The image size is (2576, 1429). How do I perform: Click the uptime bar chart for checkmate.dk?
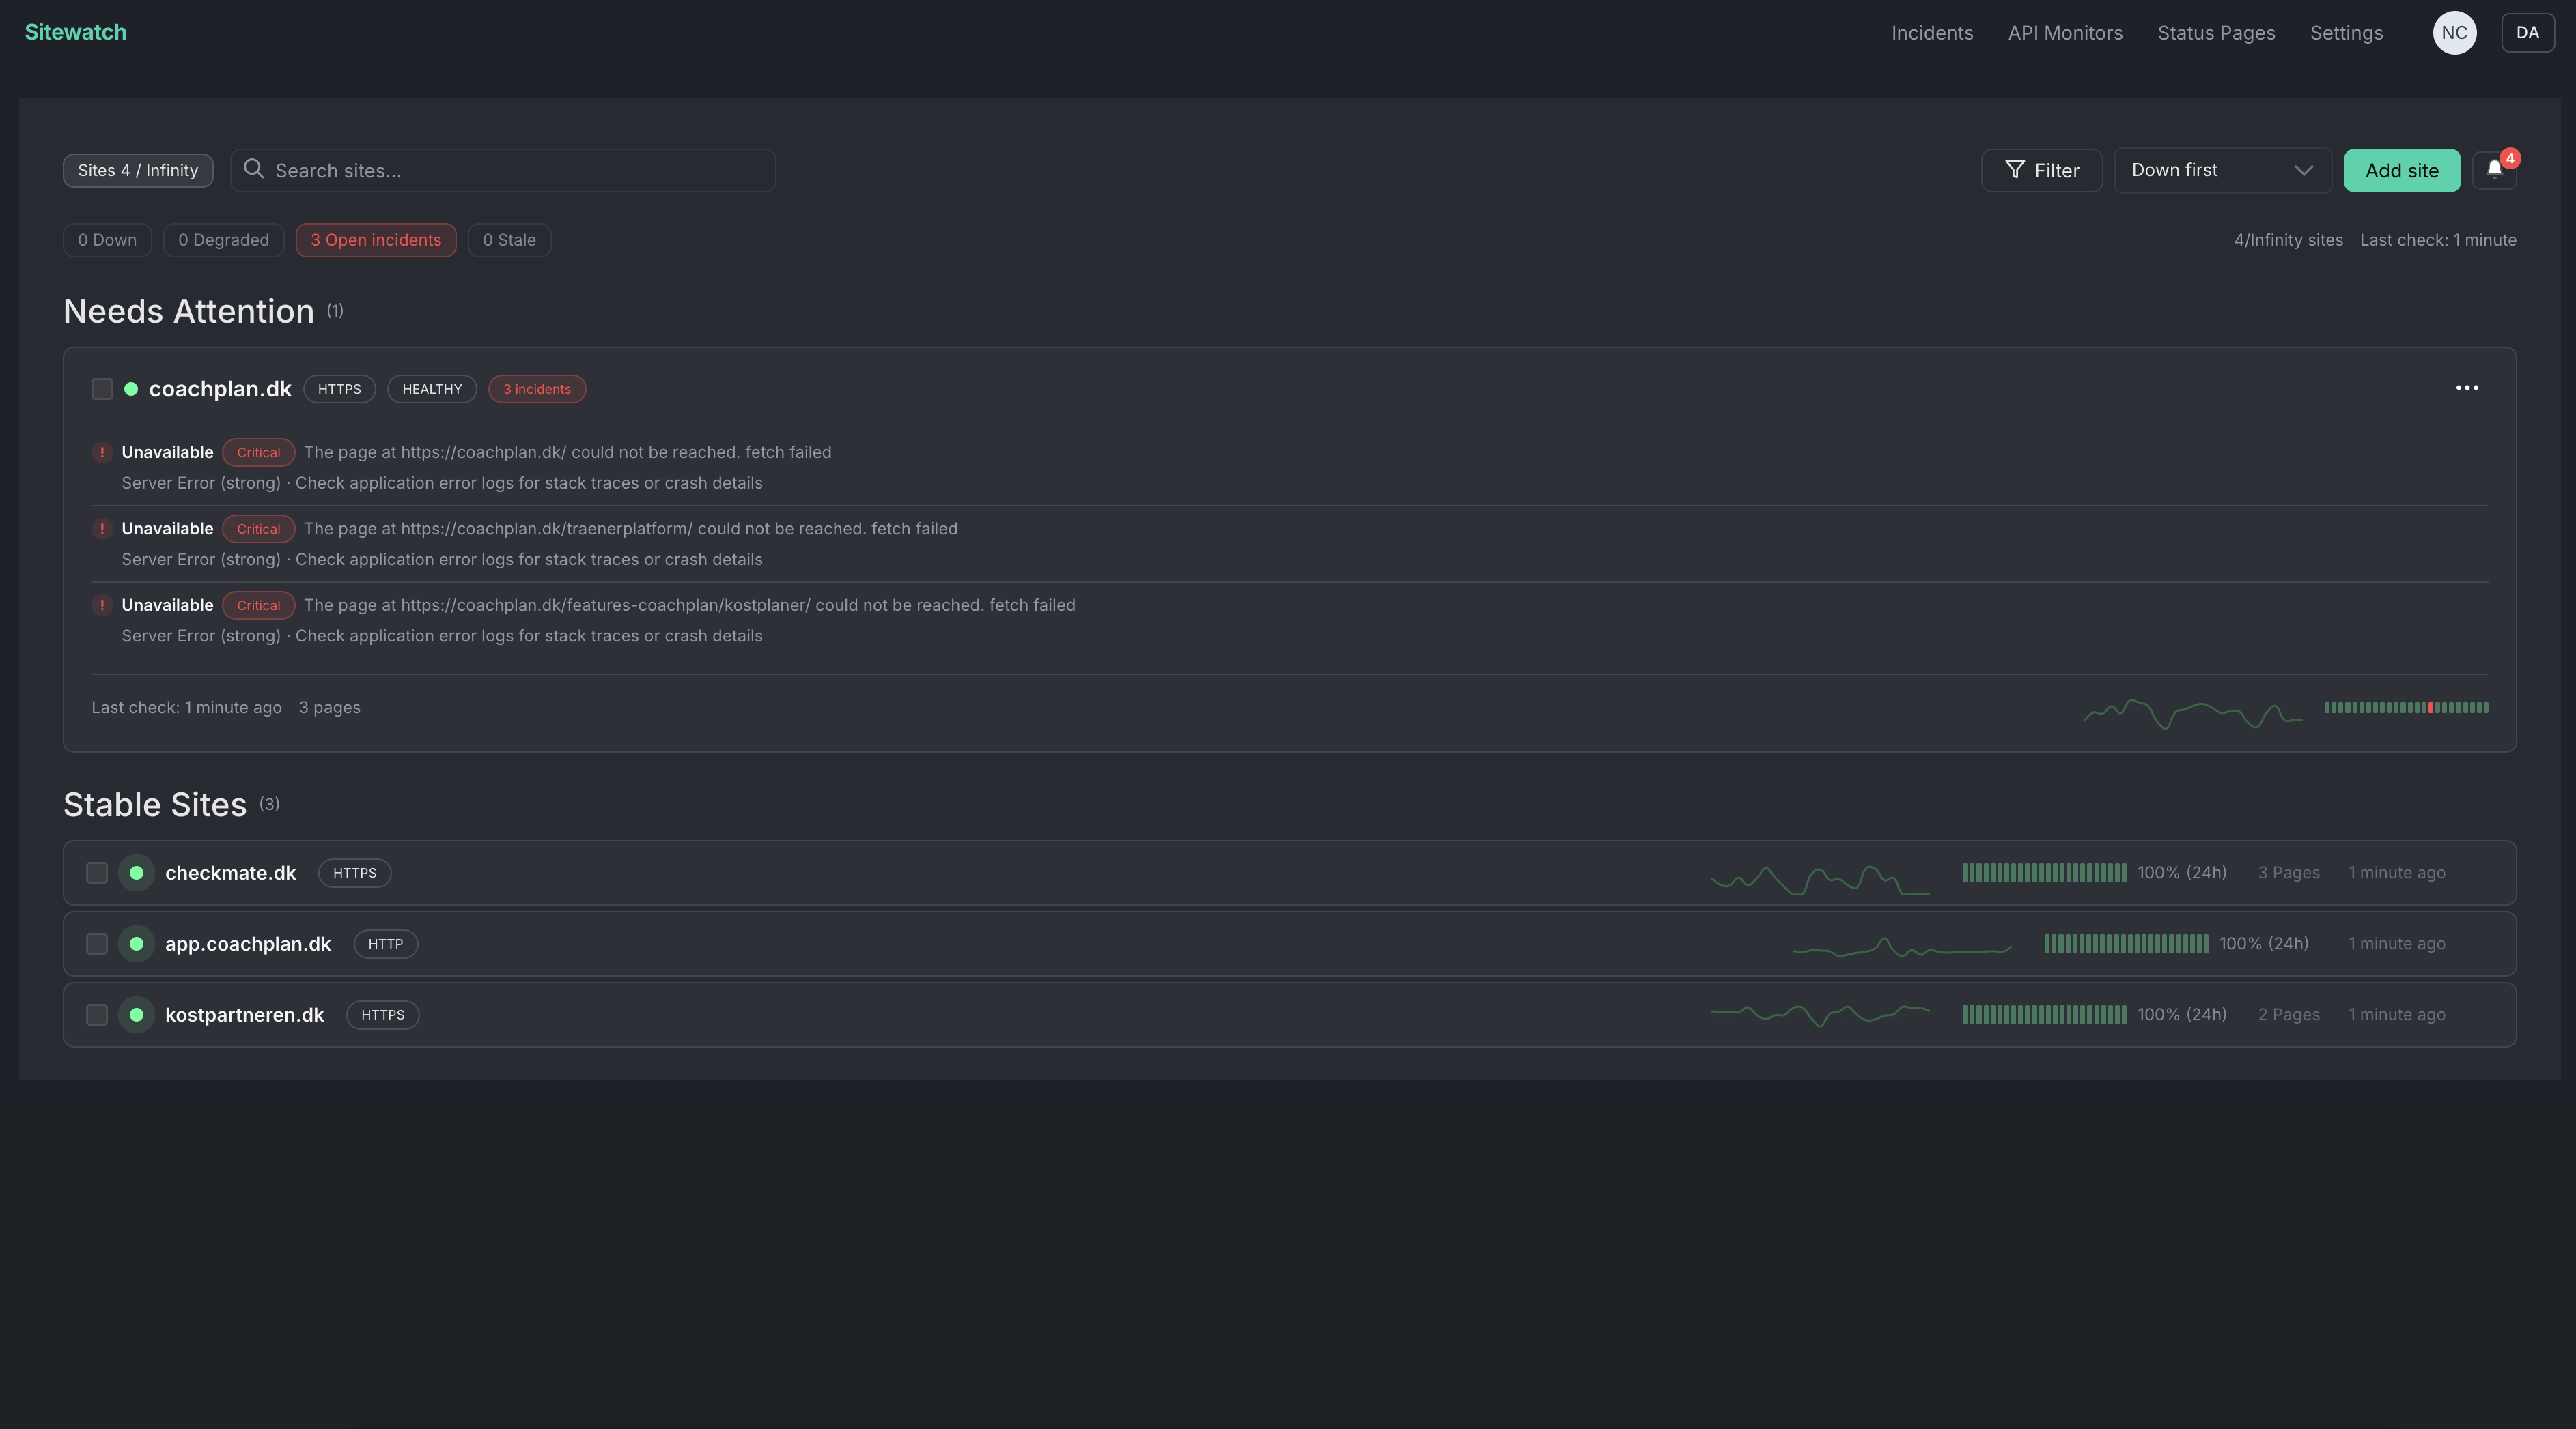coord(2043,872)
